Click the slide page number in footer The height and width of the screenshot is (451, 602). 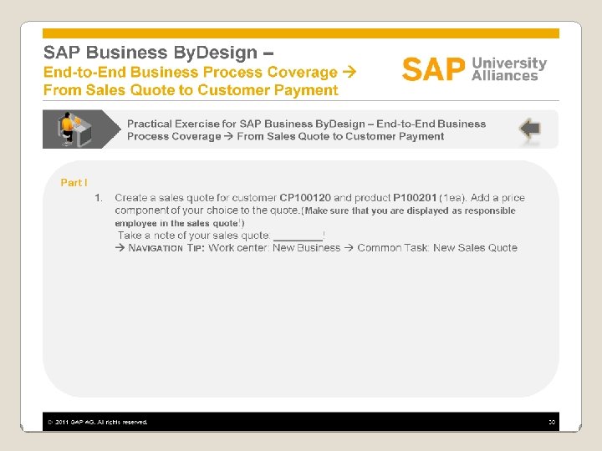click(552, 423)
